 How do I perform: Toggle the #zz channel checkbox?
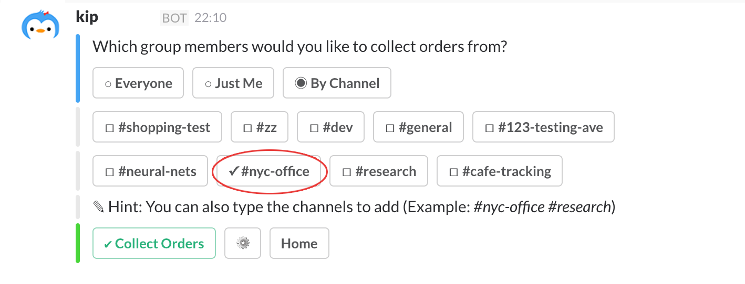[x=260, y=127]
